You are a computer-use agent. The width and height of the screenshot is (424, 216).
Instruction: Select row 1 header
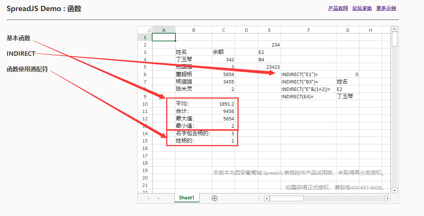[x=145, y=37]
